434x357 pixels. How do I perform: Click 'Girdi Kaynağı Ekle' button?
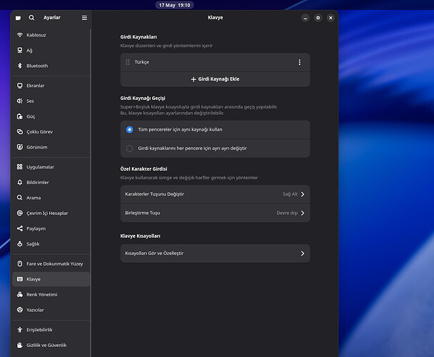pos(216,79)
